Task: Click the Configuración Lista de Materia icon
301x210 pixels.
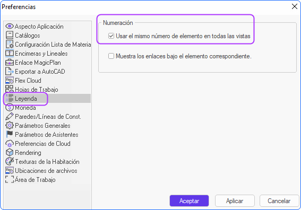Action: pyautogui.click(x=10, y=45)
